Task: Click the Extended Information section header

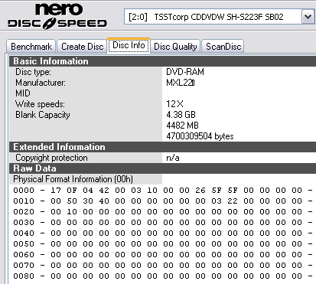Action: click(162, 147)
